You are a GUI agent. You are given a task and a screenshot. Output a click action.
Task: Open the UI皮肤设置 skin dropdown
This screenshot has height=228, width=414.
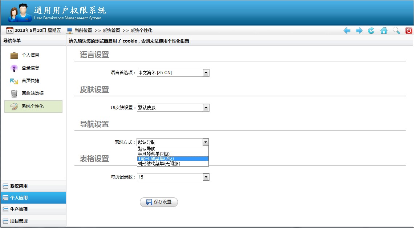point(206,107)
